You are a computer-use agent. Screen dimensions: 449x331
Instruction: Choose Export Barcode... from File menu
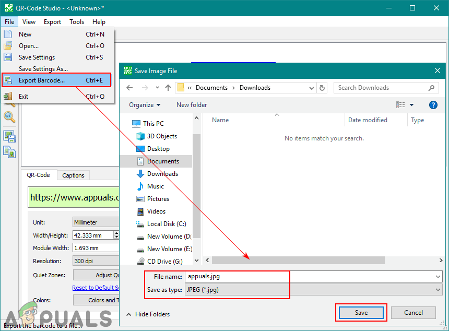point(56,80)
